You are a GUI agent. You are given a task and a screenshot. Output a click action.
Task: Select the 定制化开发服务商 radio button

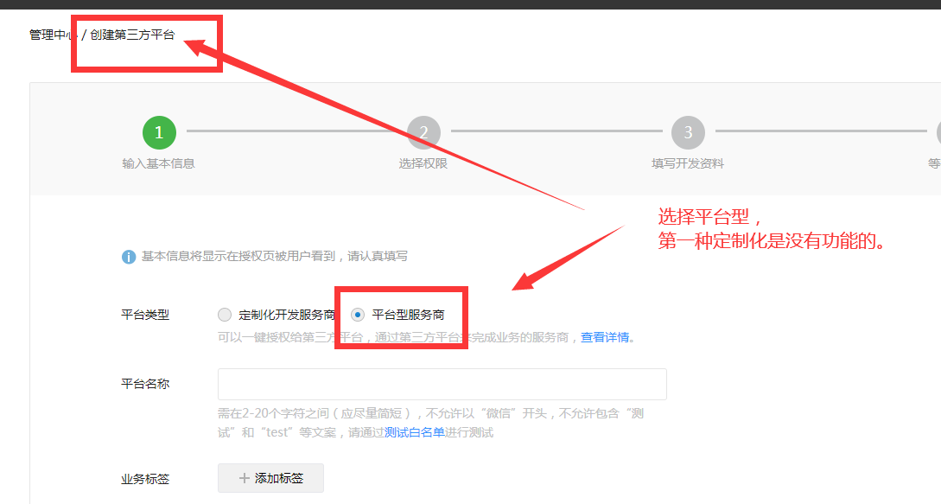click(x=225, y=315)
